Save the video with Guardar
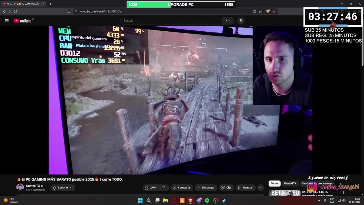 245,188
